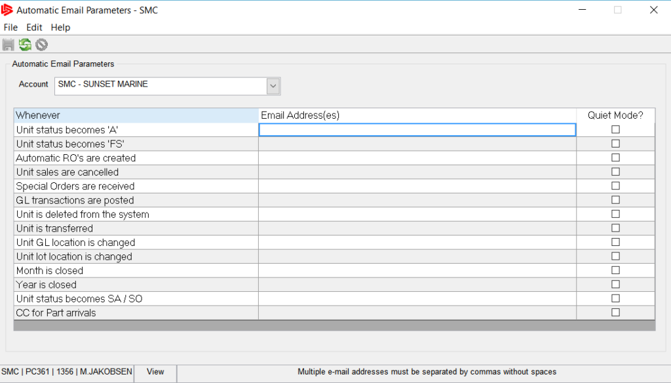The height and width of the screenshot is (383, 671).
Task: Toggle Quiet Mode for Month is closed
Action: (615, 270)
